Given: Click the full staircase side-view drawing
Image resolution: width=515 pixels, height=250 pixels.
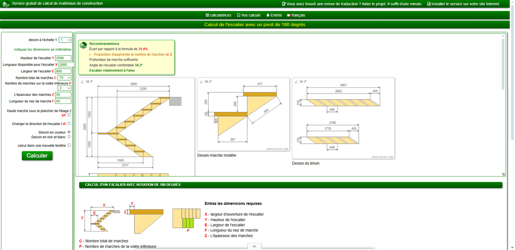Looking at the screenshot, I should (137, 127).
